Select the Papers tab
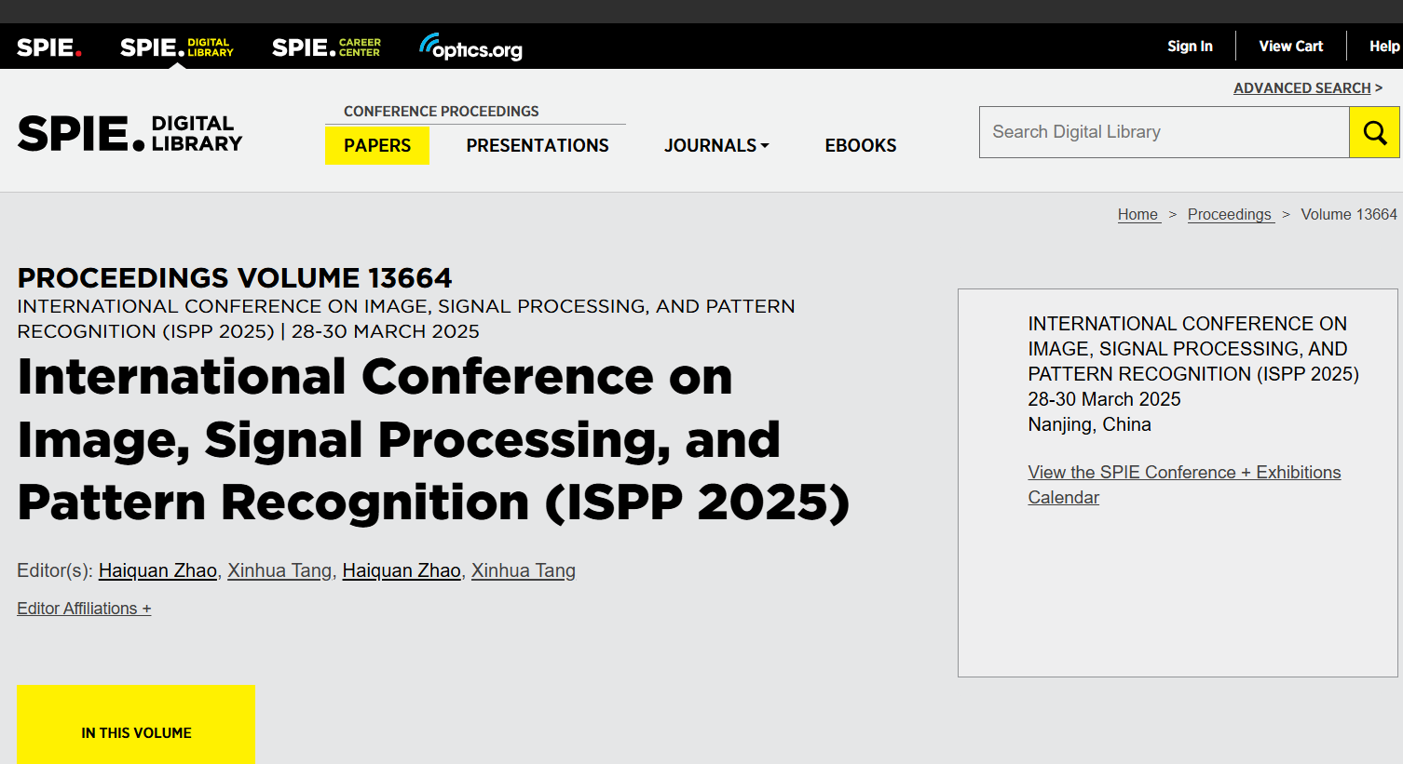This screenshot has width=1403, height=764. click(x=377, y=145)
